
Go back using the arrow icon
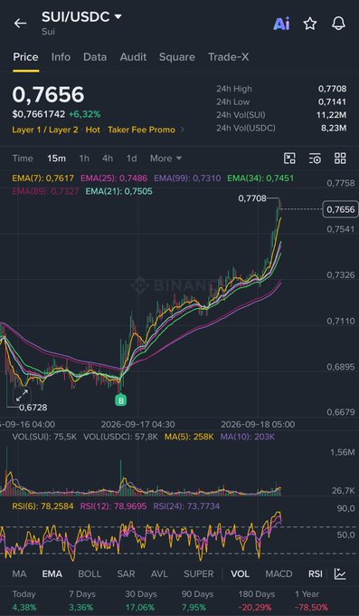pyautogui.click(x=20, y=24)
